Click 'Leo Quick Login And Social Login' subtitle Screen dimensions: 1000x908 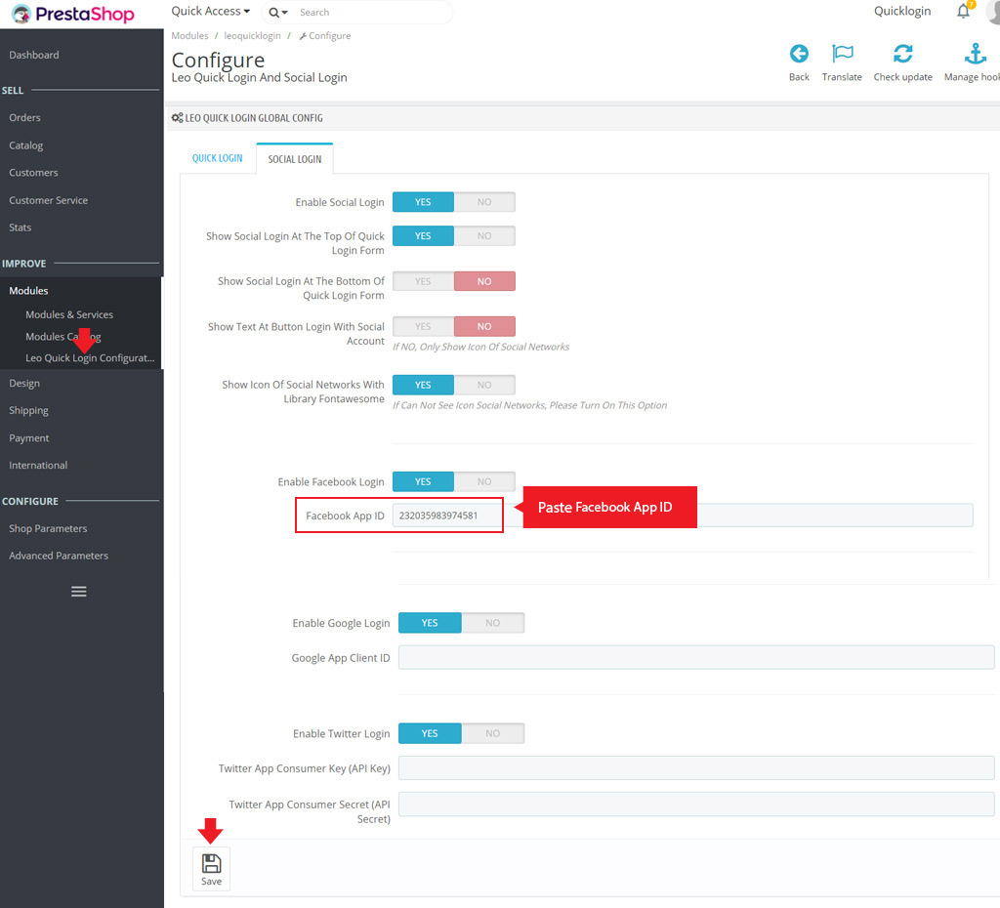[259, 78]
